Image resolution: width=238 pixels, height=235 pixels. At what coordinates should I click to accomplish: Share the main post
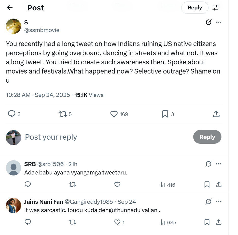[x=216, y=114]
